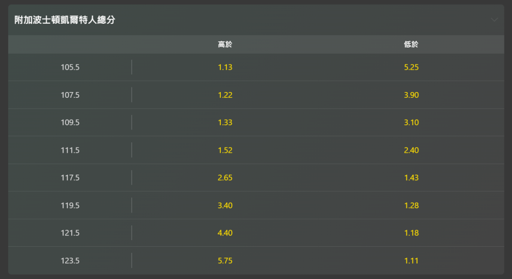Choose the 5.75 price for 高於 123.5
Image resolution: width=512 pixels, height=279 pixels.
coord(225,261)
